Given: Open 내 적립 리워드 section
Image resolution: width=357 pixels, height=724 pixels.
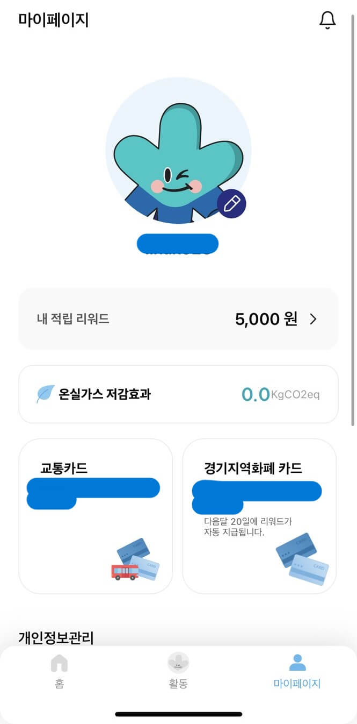Looking at the screenshot, I should [178, 318].
